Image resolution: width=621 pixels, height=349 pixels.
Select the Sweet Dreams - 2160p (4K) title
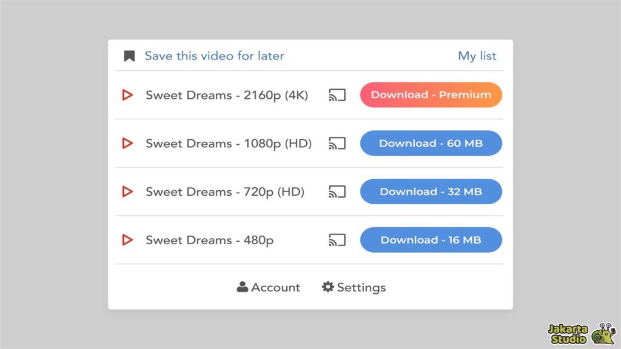227,95
